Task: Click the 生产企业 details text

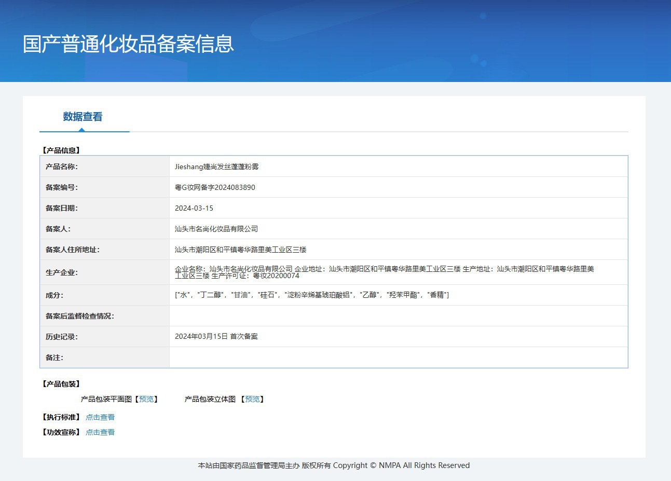Action: [384, 272]
